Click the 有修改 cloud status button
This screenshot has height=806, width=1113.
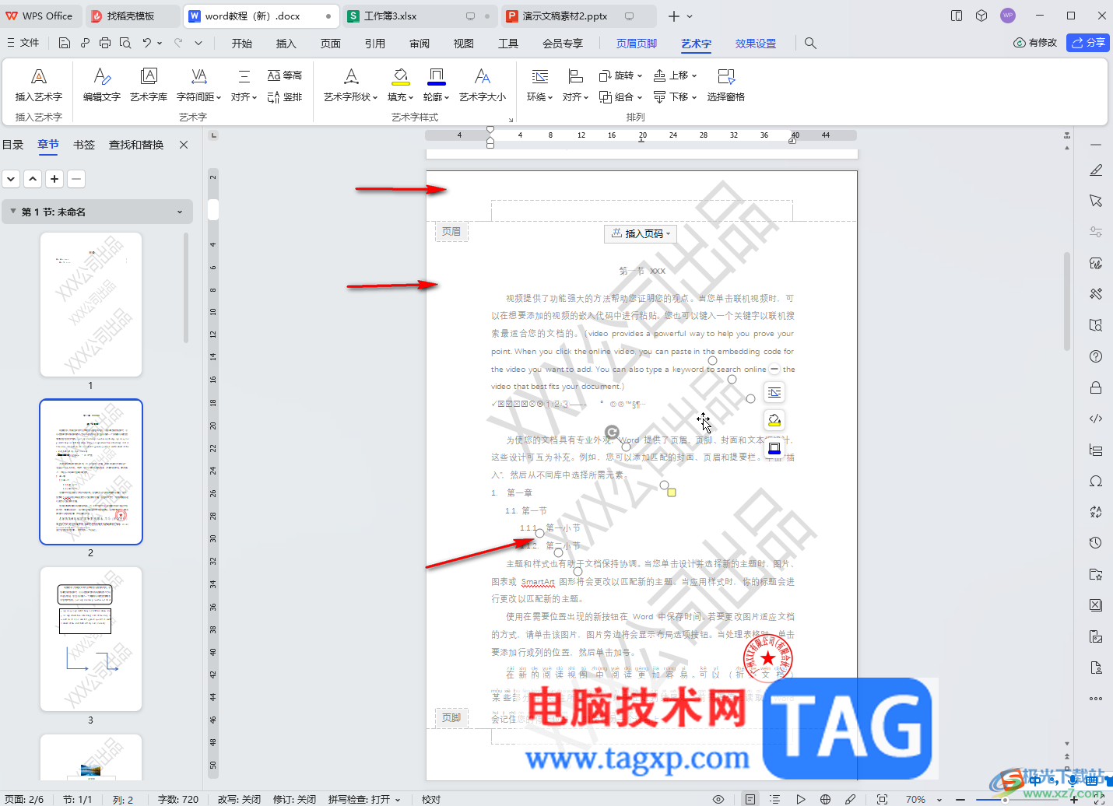tap(1035, 43)
